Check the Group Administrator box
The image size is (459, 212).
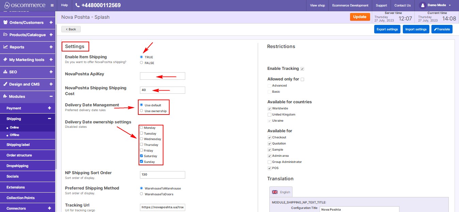tap(270, 162)
